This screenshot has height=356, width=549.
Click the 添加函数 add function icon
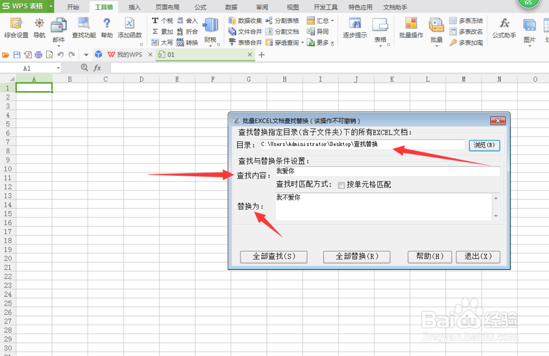tap(130, 27)
